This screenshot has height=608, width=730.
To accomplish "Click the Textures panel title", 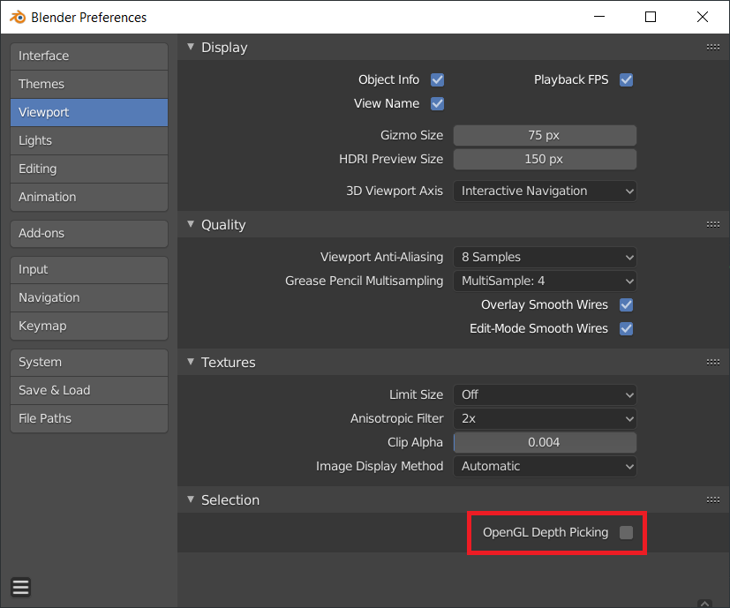I will (x=228, y=363).
